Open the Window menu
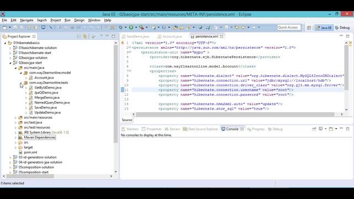This screenshot has width=354, height=199. pos(94,20)
